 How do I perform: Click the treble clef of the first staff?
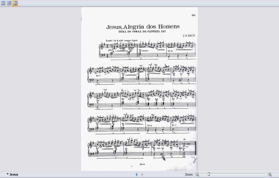[x=102, y=46]
